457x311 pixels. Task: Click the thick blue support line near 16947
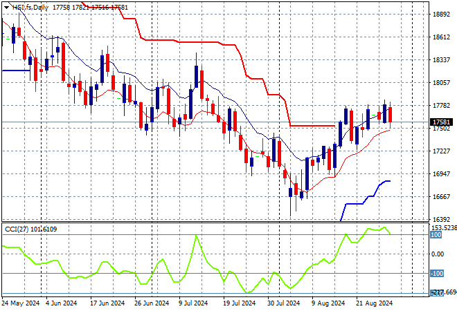click(366, 200)
